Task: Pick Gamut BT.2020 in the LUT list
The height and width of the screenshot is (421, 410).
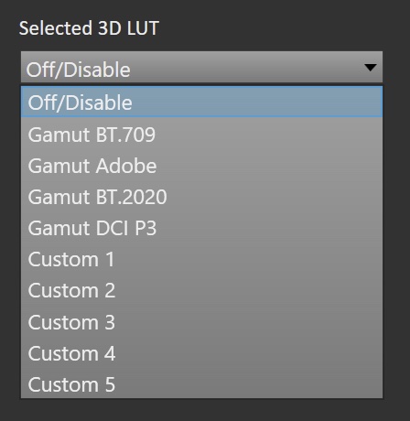Action: pyautogui.click(x=201, y=197)
